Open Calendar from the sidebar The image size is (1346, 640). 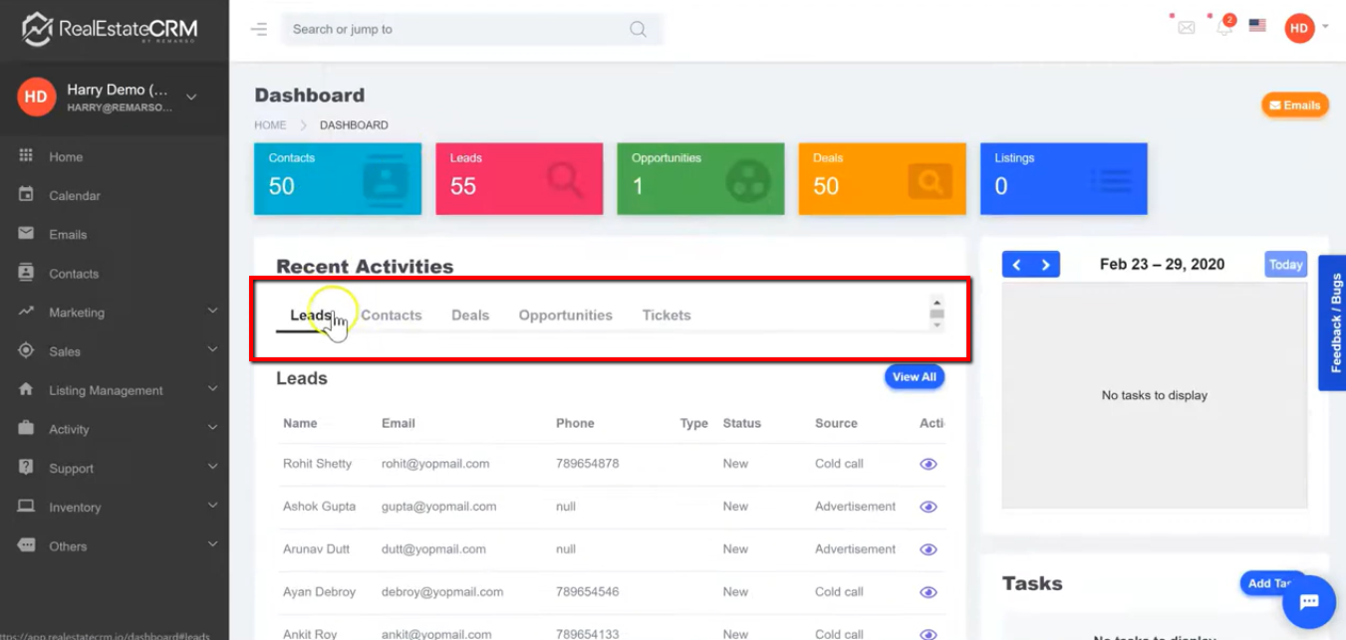(75, 196)
